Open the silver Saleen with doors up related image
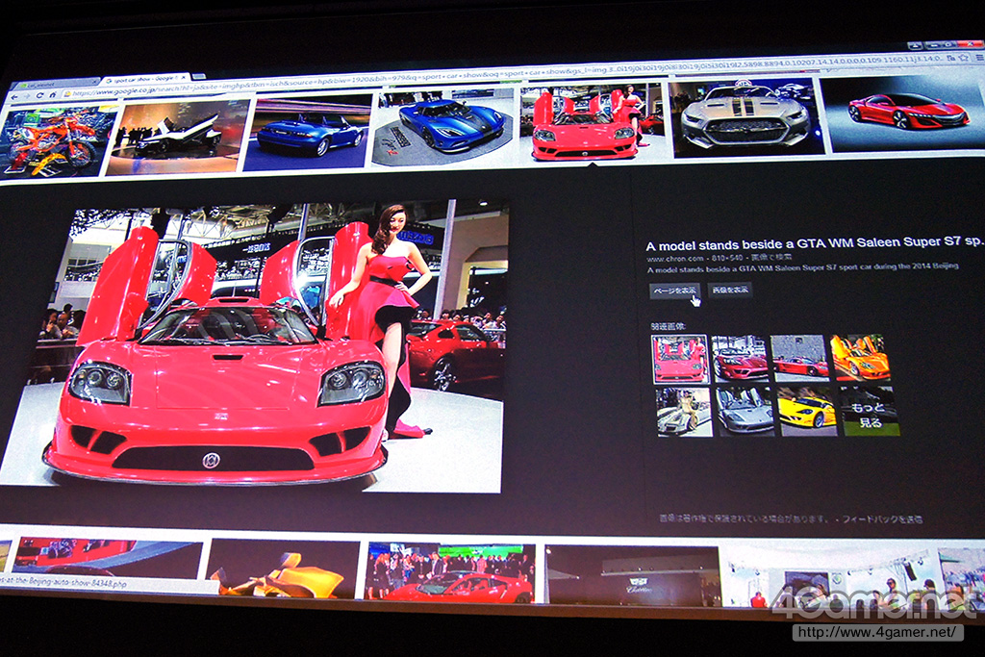This screenshot has width=985, height=657. 745,412
